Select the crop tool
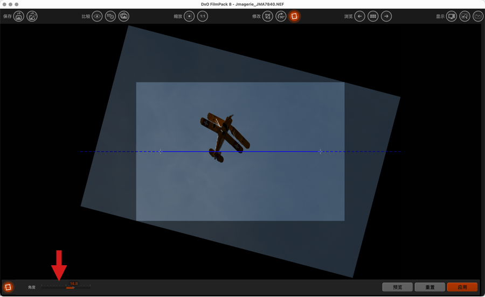 coord(268,17)
